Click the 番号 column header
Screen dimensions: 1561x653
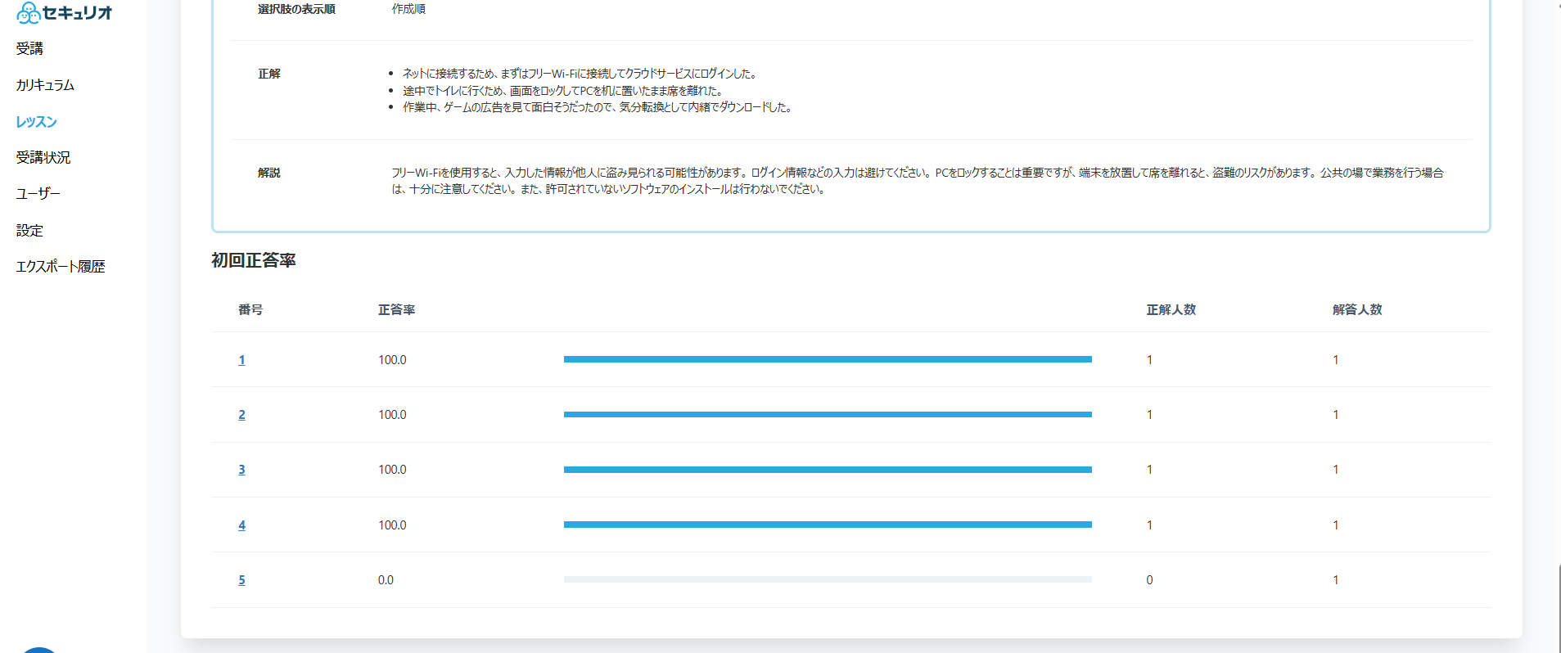pyautogui.click(x=250, y=309)
